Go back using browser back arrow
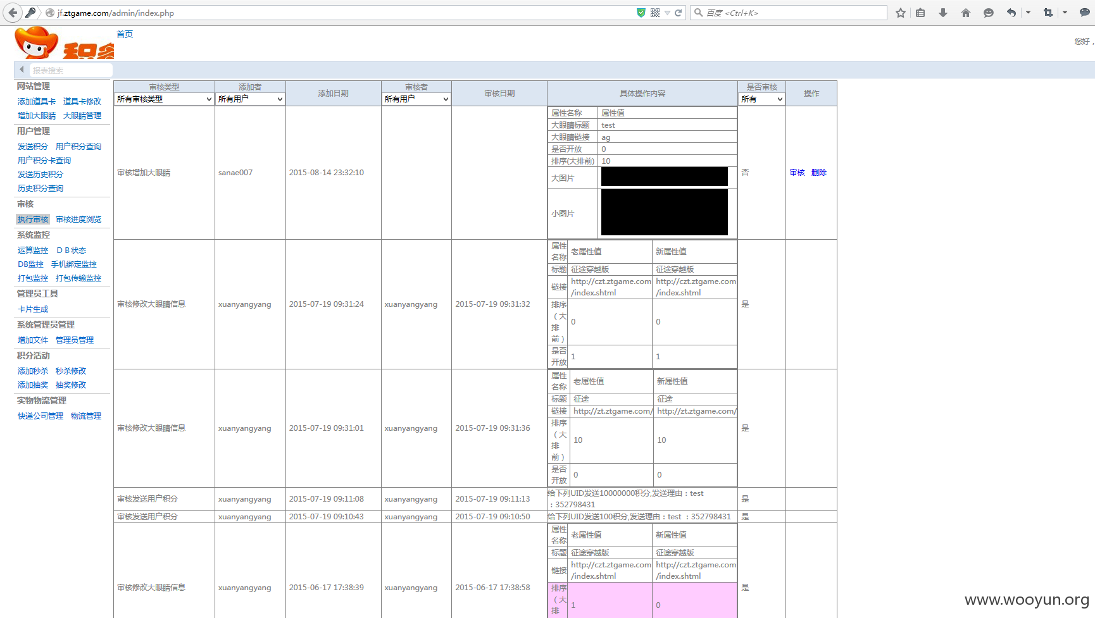1095x618 pixels. (x=13, y=13)
